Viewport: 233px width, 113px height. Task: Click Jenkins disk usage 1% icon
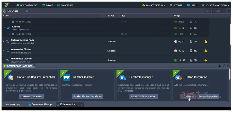191,41
